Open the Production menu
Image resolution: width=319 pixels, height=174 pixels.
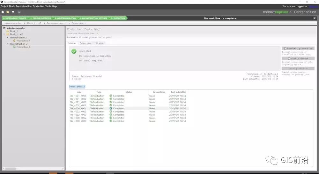click(x=38, y=6)
